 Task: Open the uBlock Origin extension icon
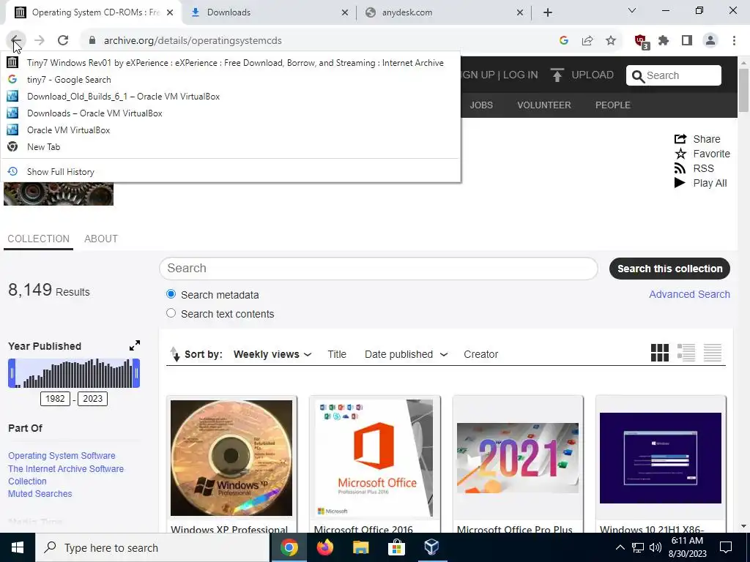tap(641, 41)
